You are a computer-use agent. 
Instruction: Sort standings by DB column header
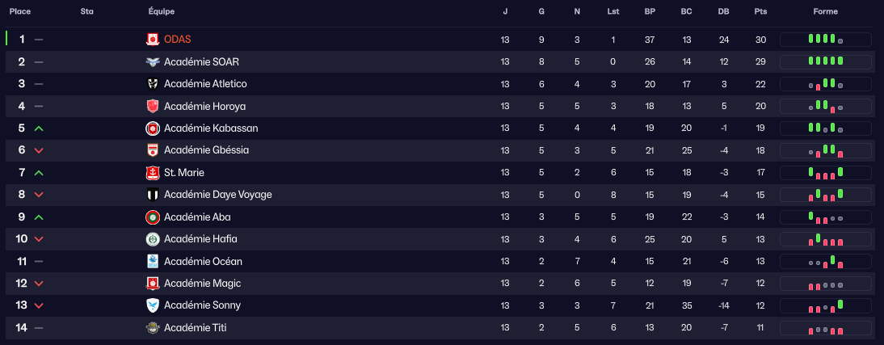click(722, 12)
